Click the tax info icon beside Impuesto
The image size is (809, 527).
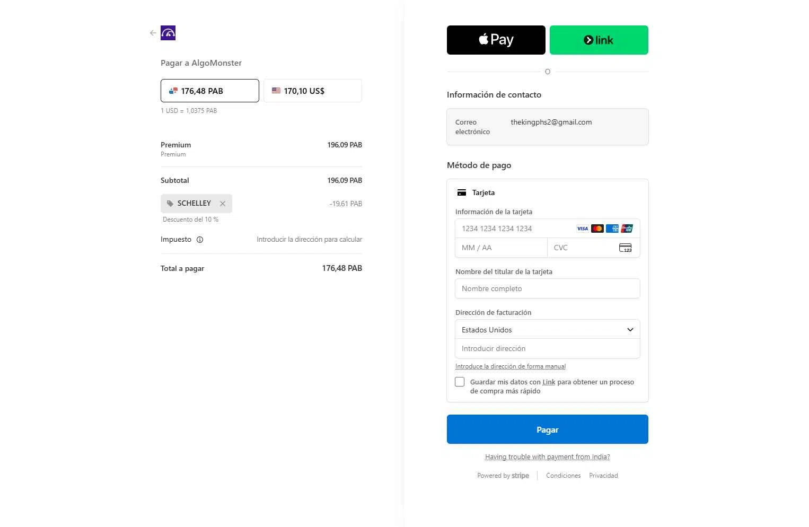[200, 240]
